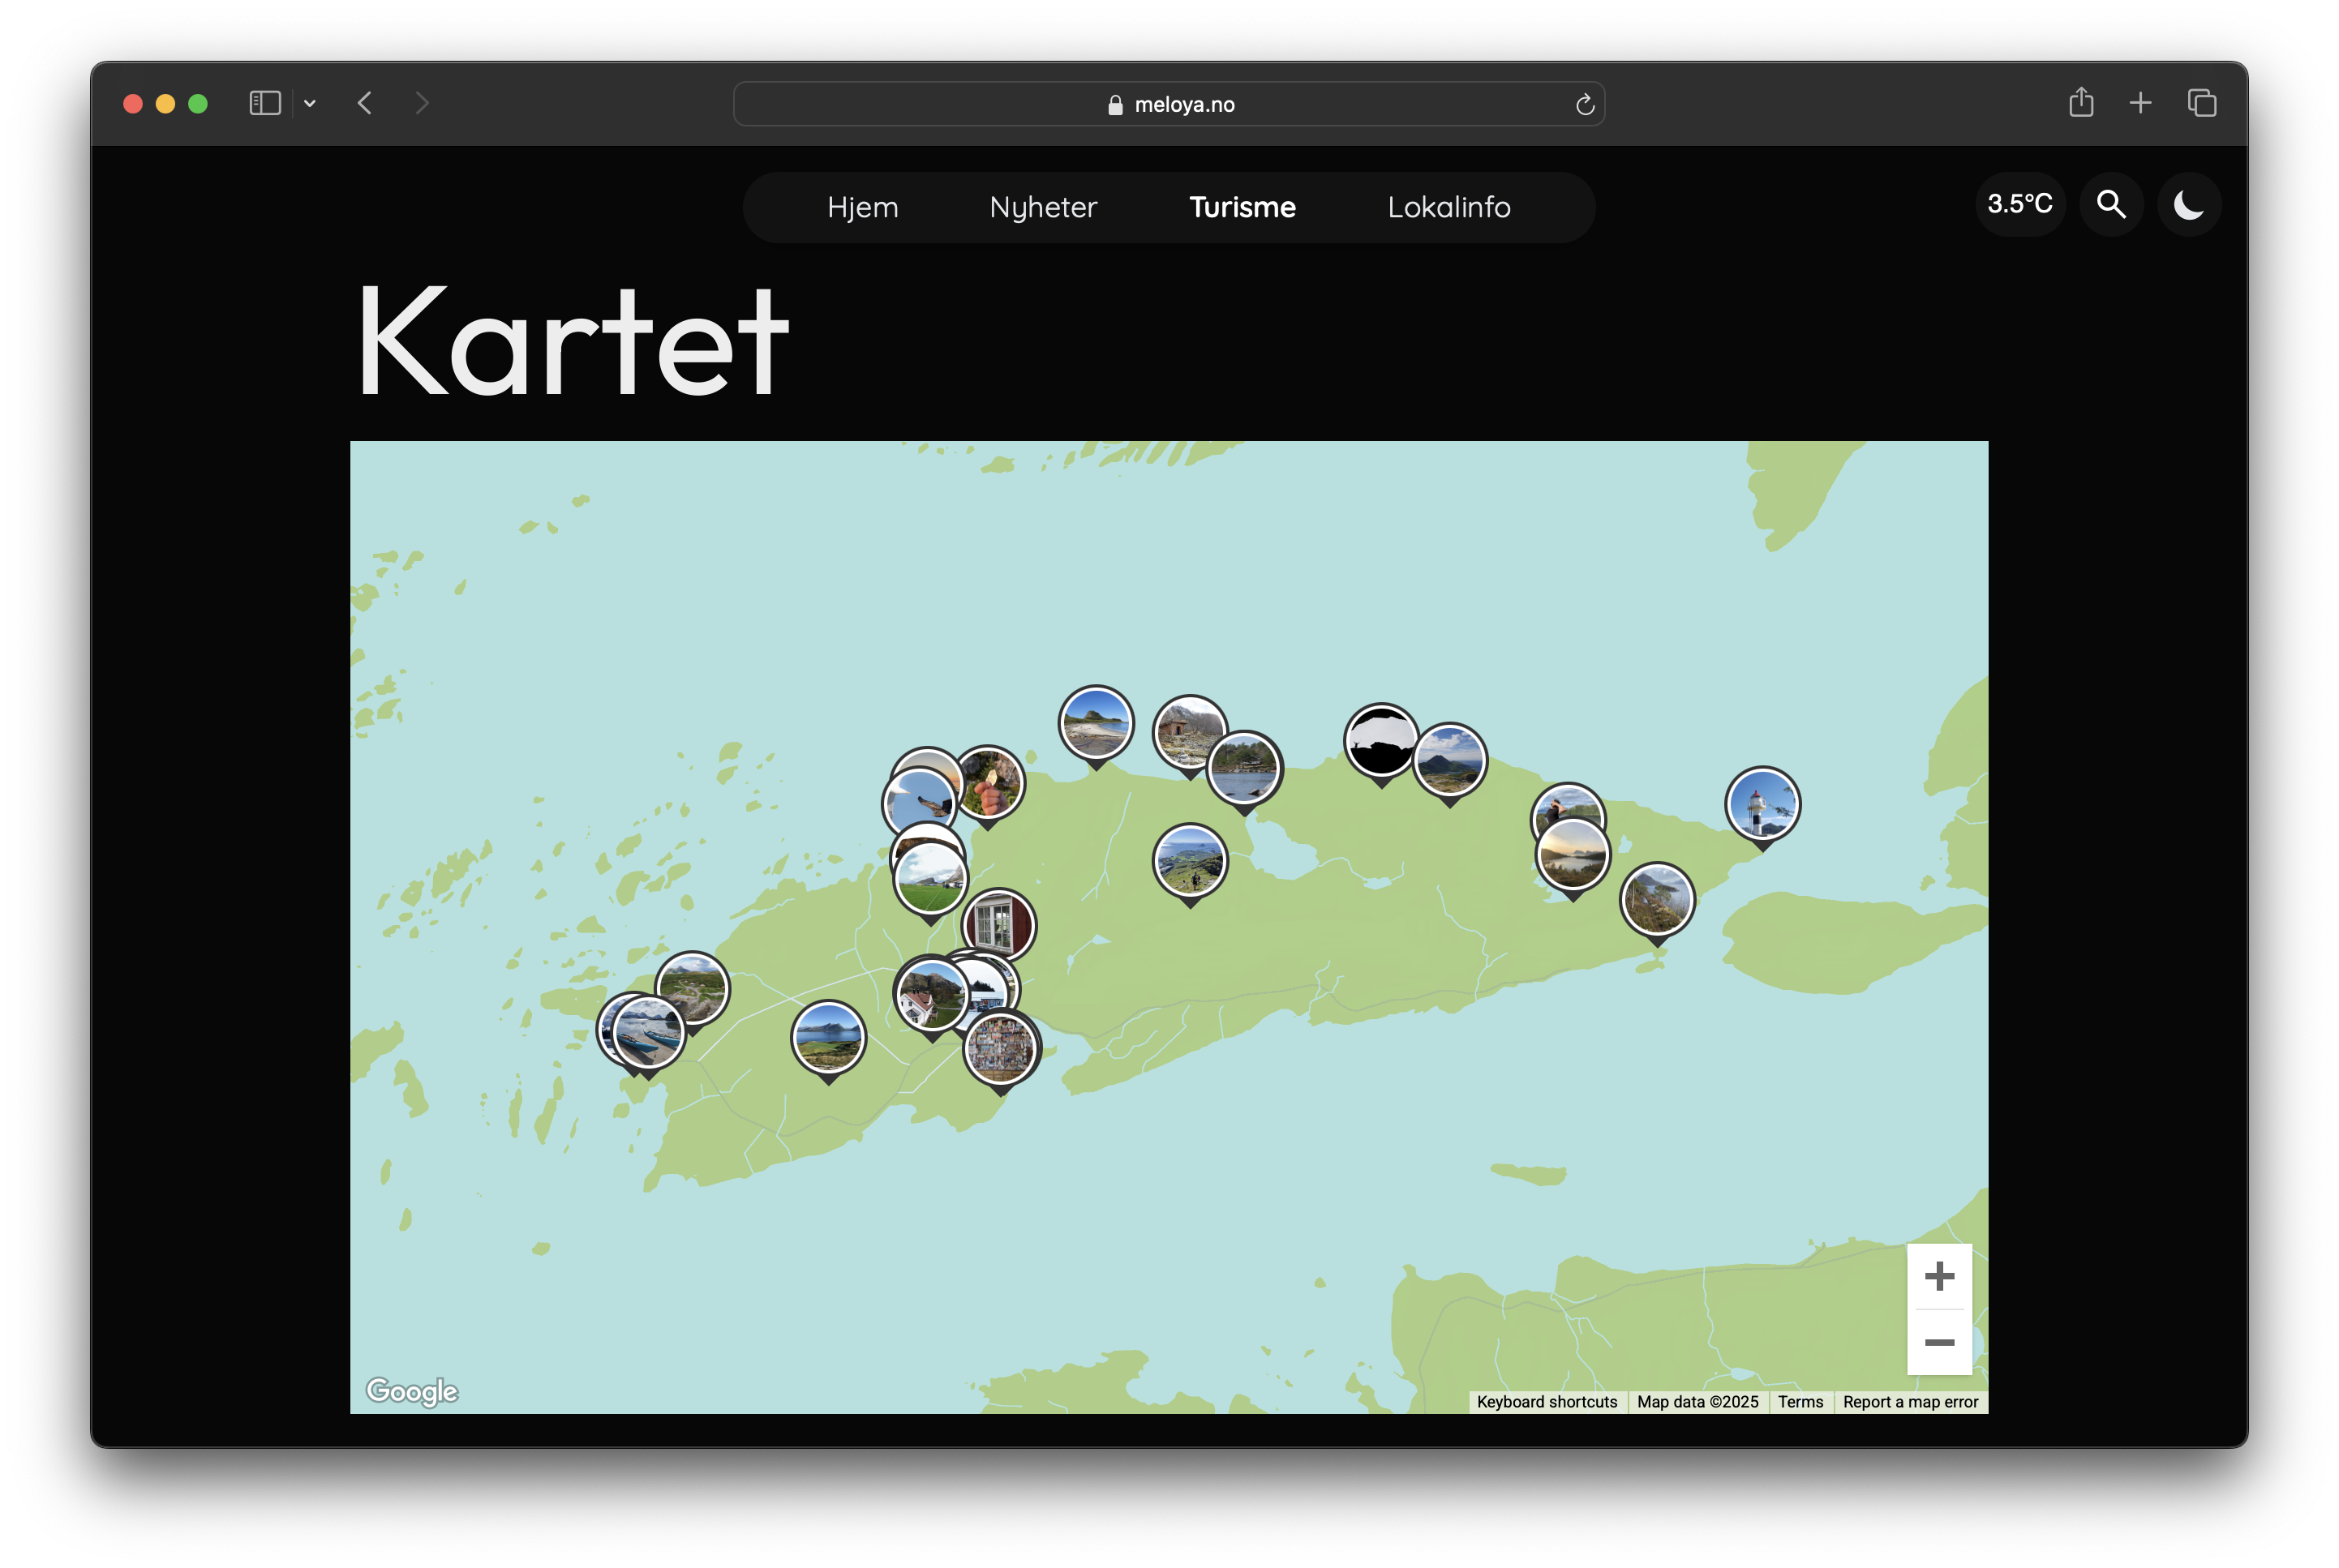Viewport: 2339px width, 1568px height.
Task: Open the green field farm photo marker
Action: pyautogui.click(x=929, y=880)
